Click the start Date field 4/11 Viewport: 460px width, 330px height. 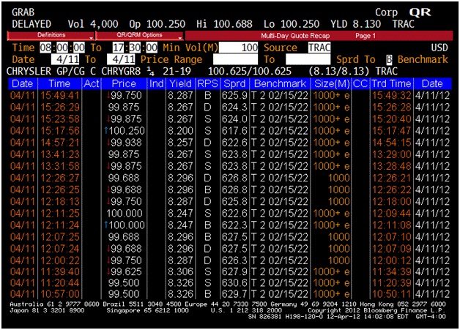(65, 59)
